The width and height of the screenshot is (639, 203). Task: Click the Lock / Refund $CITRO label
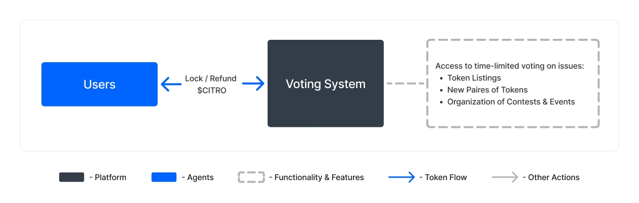[x=212, y=84]
